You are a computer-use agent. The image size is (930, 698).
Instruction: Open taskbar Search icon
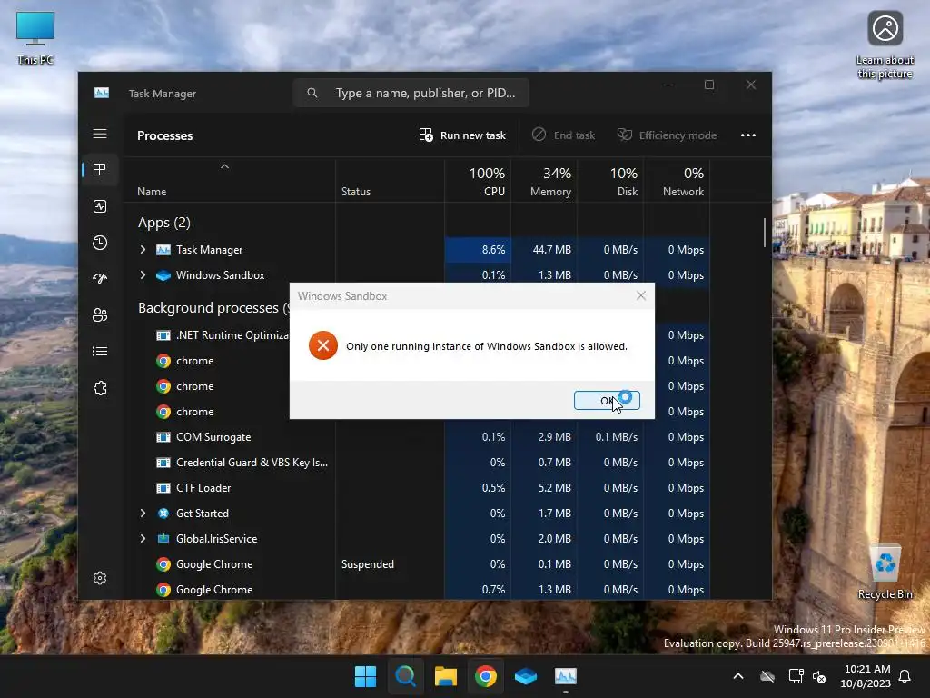click(x=406, y=676)
